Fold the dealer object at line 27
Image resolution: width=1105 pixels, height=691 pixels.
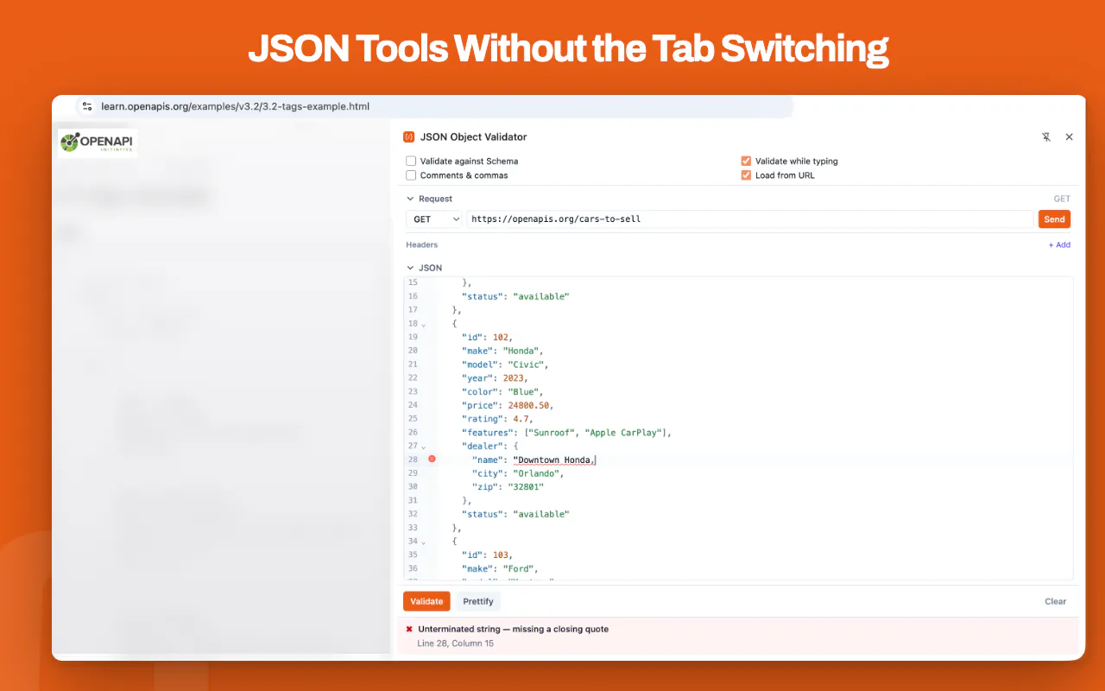[x=423, y=447]
